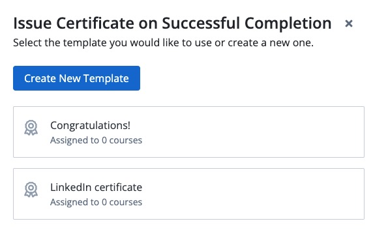The width and height of the screenshot is (373, 247).
Task: Click the Congratulations! award ribbon icon
Action: pos(31,128)
